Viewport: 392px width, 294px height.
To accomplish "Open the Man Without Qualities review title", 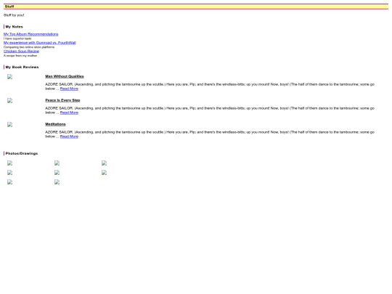I will [x=65, y=76].
